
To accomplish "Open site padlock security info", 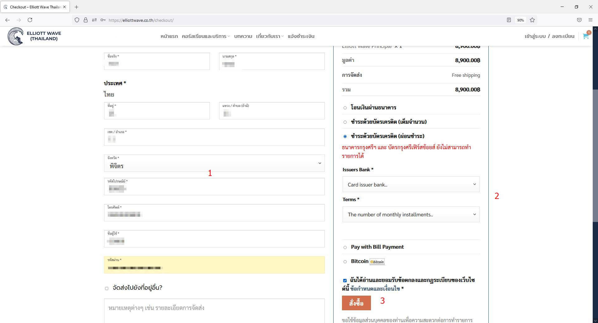I will [85, 20].
